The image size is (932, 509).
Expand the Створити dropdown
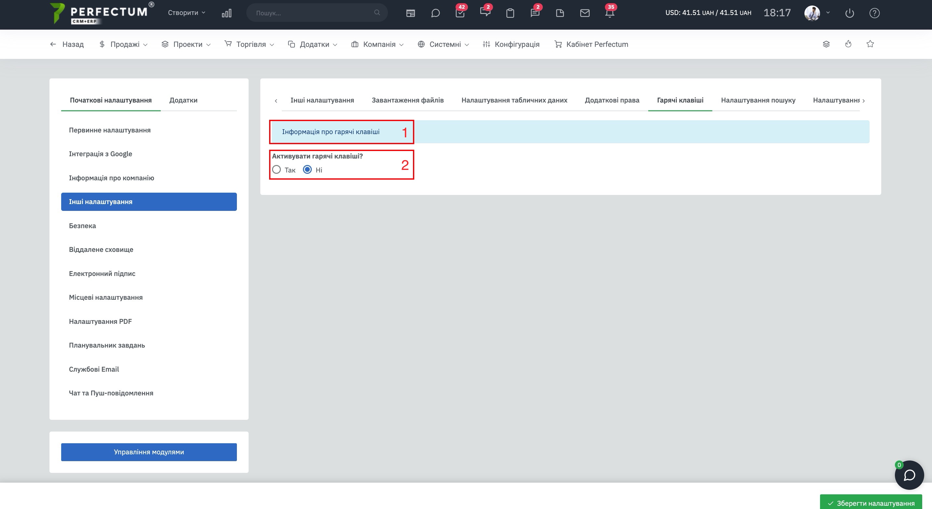coord(186,13)
